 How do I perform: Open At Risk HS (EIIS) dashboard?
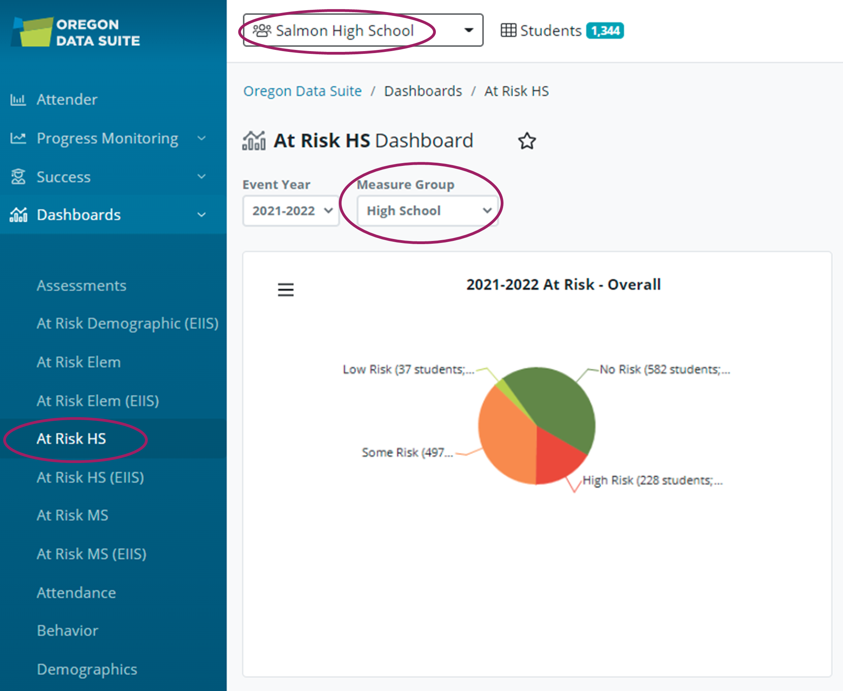click(x=90, y=477)
